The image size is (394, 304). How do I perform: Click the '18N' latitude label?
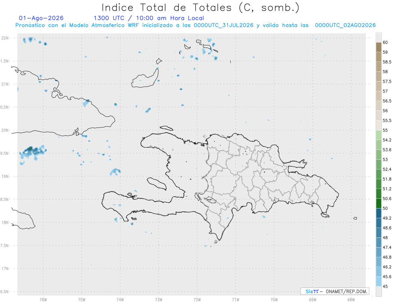[x=5, y=223]
